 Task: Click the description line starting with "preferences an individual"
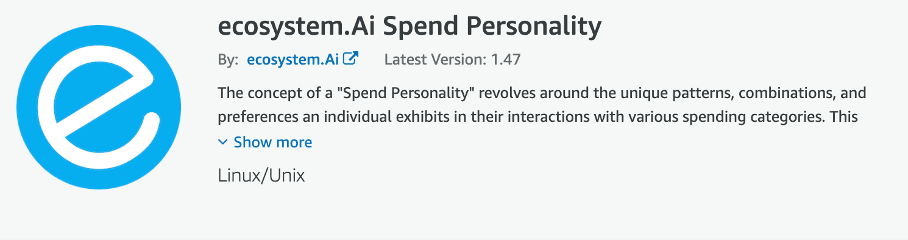(x=538, y=116)
